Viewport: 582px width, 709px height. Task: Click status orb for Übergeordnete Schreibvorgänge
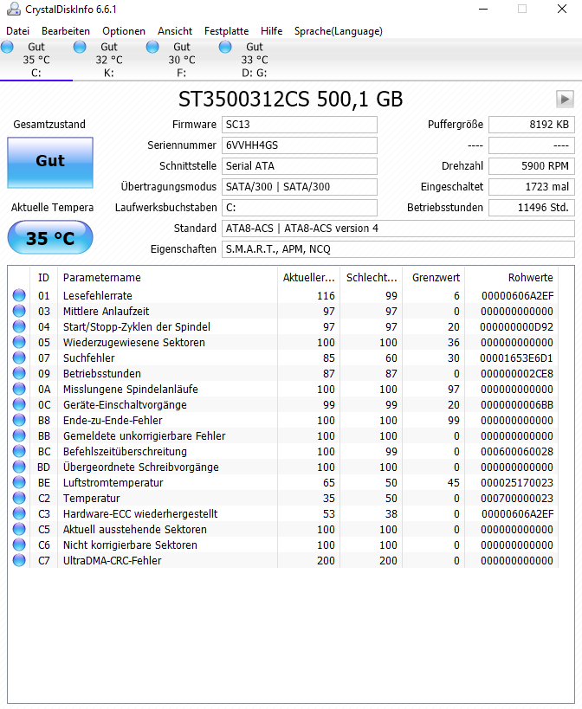click(19, 467)
